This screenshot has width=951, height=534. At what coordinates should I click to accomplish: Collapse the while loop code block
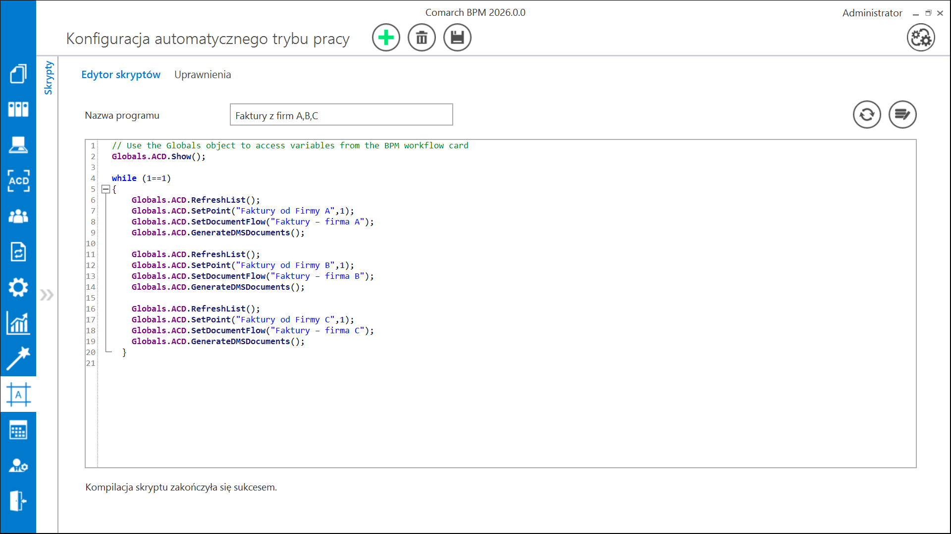click(x=106, y=189)
